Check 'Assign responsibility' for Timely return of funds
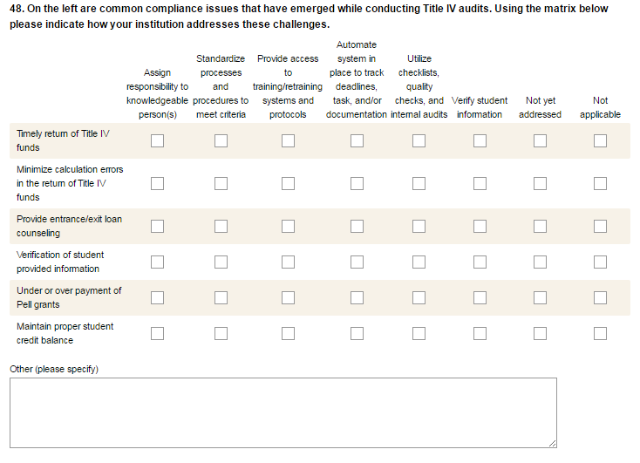640x463 pixels. pyautogui.click(x=157, y=141)
